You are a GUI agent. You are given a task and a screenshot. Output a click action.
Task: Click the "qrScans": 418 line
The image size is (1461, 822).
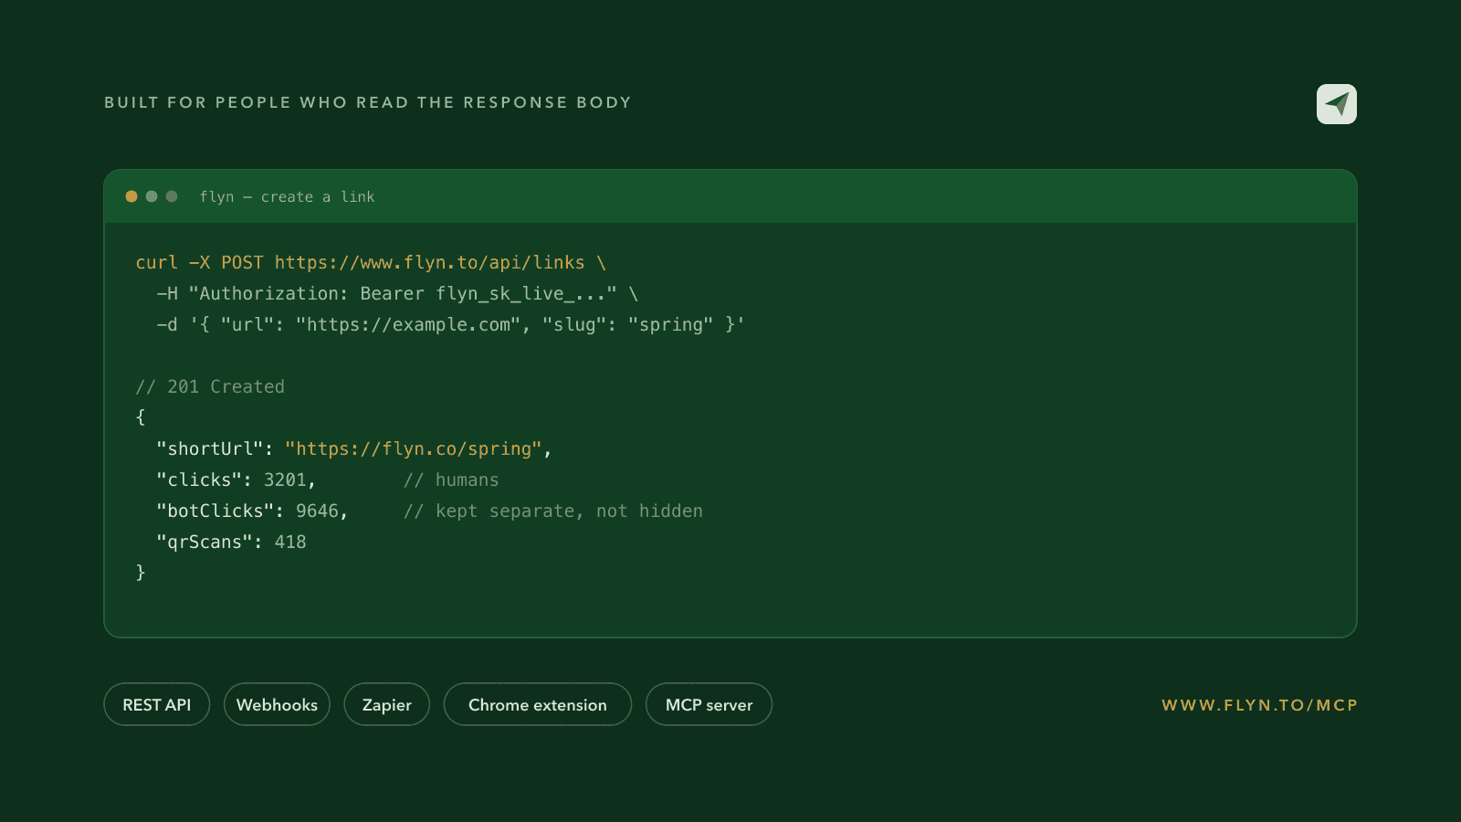(x=232, y=543)
